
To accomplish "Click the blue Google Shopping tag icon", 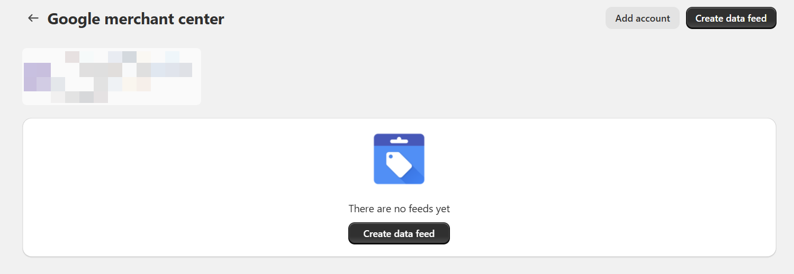I will (x=399, y=159).
